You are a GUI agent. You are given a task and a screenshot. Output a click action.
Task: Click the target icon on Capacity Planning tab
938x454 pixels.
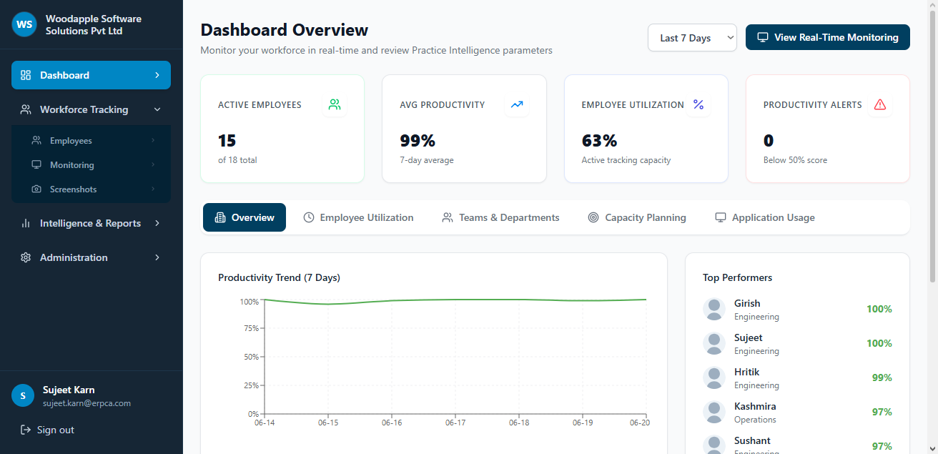coord(593,217)
